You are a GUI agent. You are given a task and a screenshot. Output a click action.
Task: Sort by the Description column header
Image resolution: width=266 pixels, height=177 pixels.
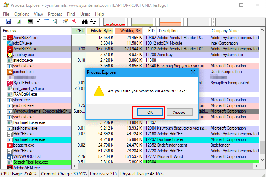(183, 31)
